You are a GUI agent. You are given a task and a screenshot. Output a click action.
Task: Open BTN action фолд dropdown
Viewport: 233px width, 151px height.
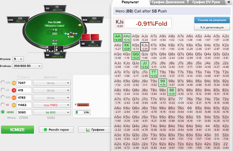(x=52, y=98)
